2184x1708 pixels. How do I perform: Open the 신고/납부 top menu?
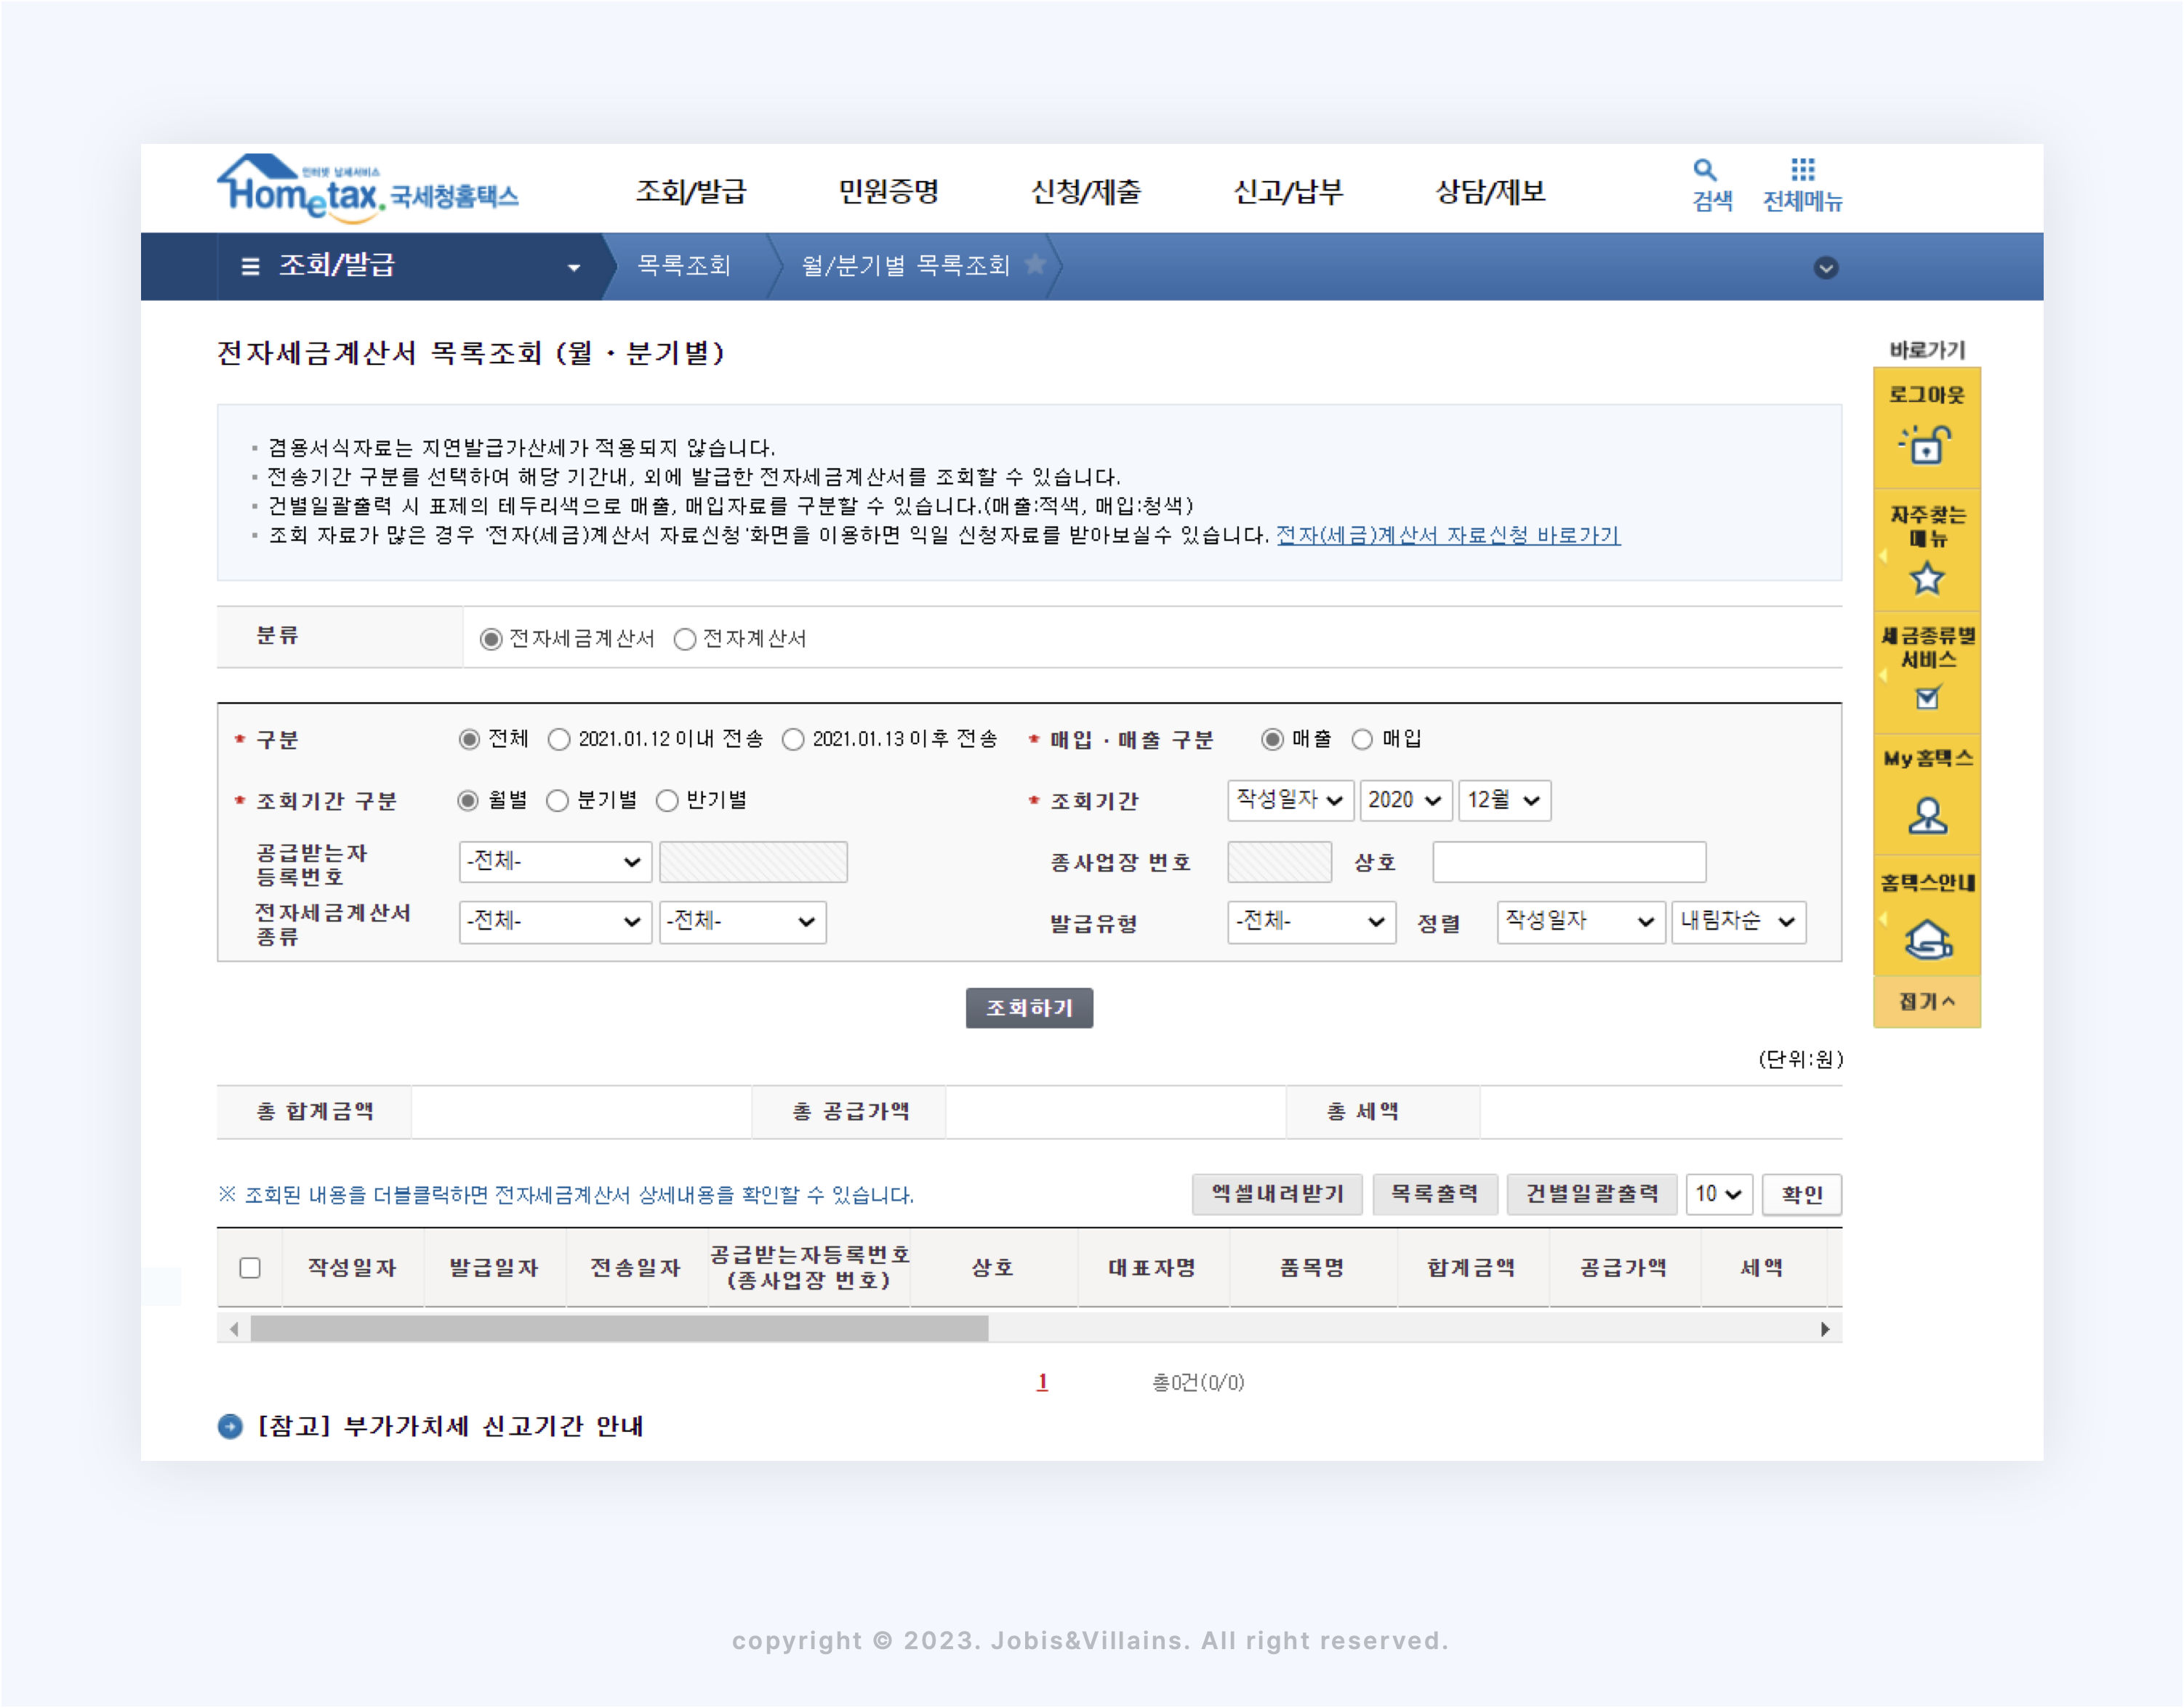1287,191
